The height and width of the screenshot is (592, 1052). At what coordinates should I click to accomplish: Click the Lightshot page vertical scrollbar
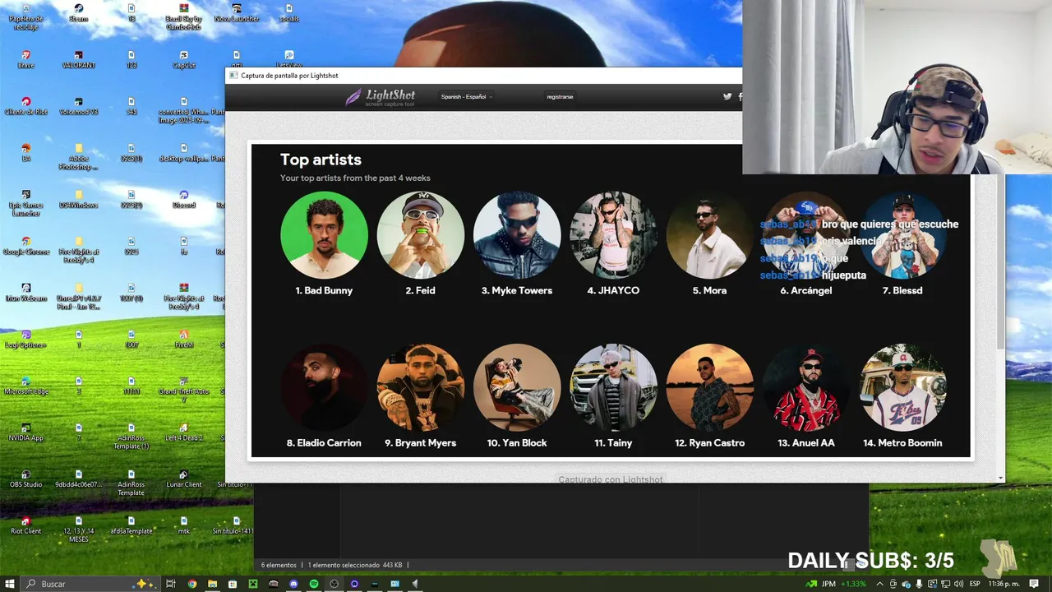pos(1000,263)
